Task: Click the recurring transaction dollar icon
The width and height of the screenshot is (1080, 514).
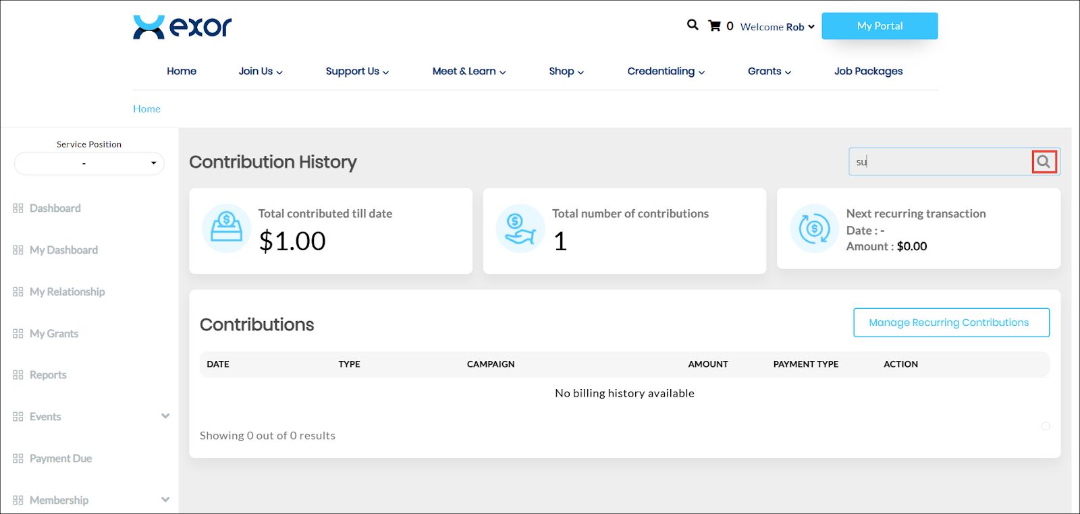Action: click(814, 228)
